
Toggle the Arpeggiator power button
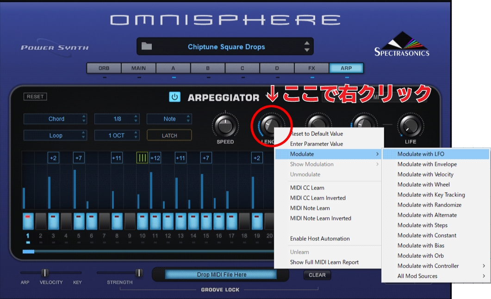(x=175, y=97)
